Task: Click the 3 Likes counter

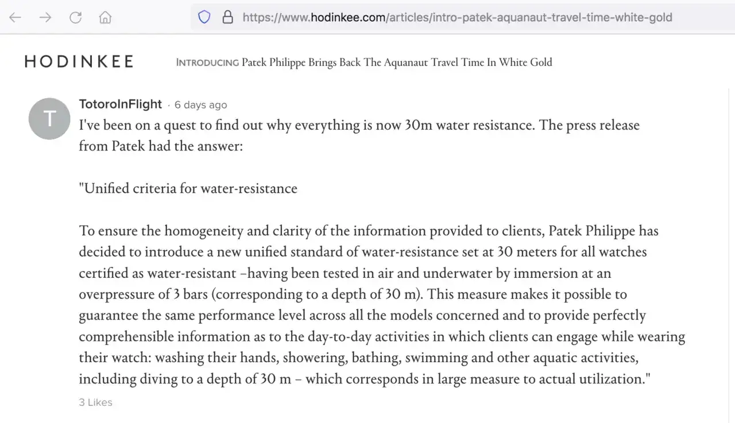Action: tap(95, 402)
